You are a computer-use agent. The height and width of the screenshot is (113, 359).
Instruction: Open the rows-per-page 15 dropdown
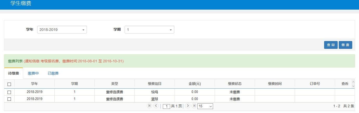[x=205, y=106]
